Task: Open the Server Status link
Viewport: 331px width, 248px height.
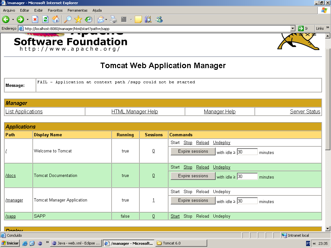Action: (305, 111)
